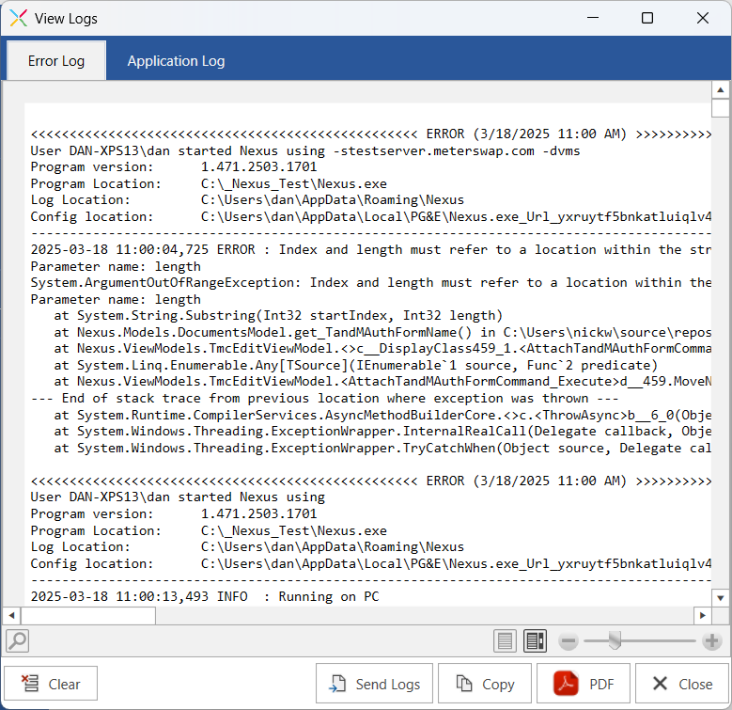Click the vertical scrollbar thumb
732x710 pixels.
[x=721, y=108]
